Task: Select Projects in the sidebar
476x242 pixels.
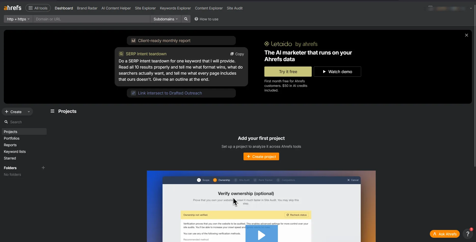Action: (x=24, y=132)
